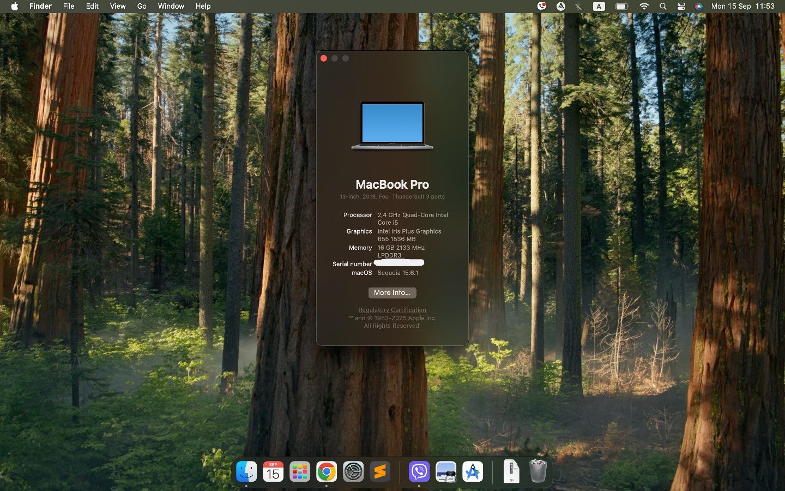This screenshot has height=491, width=785.
Task: Click the '13-inch, 2019, Four Thunderbolt 3 ports' text
Action: point(392,196)
